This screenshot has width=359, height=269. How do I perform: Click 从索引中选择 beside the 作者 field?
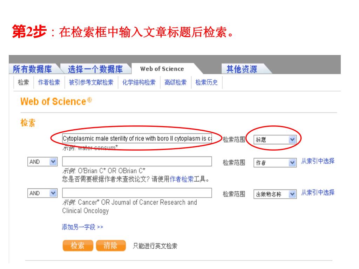[x=318, y=161]
